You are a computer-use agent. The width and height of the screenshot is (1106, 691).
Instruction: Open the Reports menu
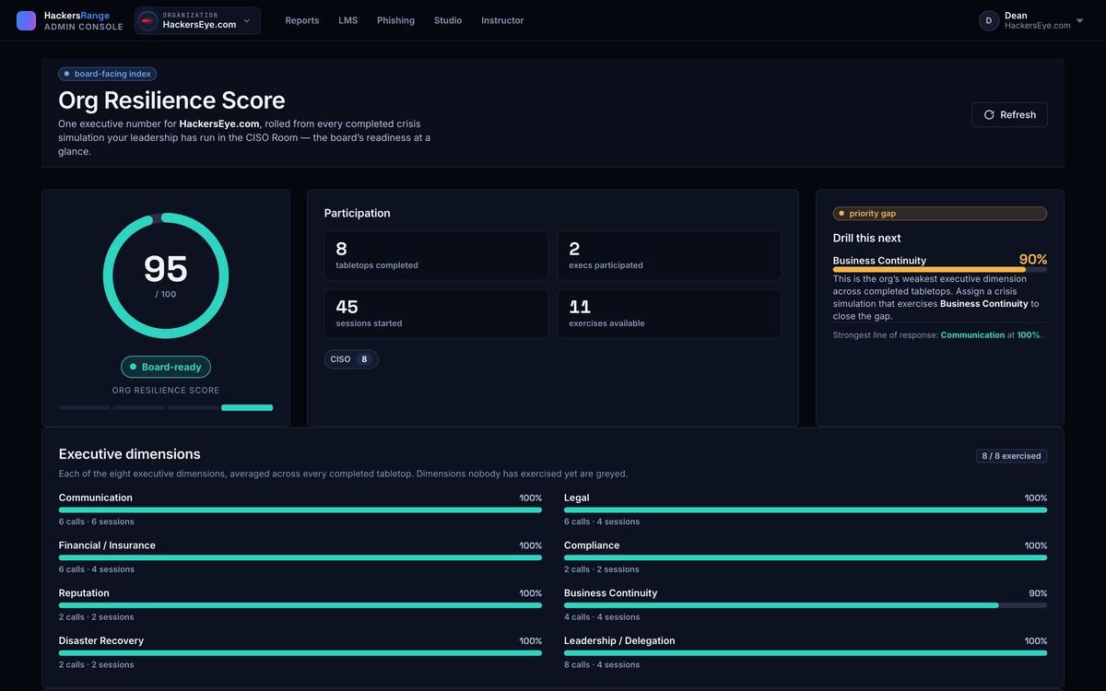(x=302, y=20)
